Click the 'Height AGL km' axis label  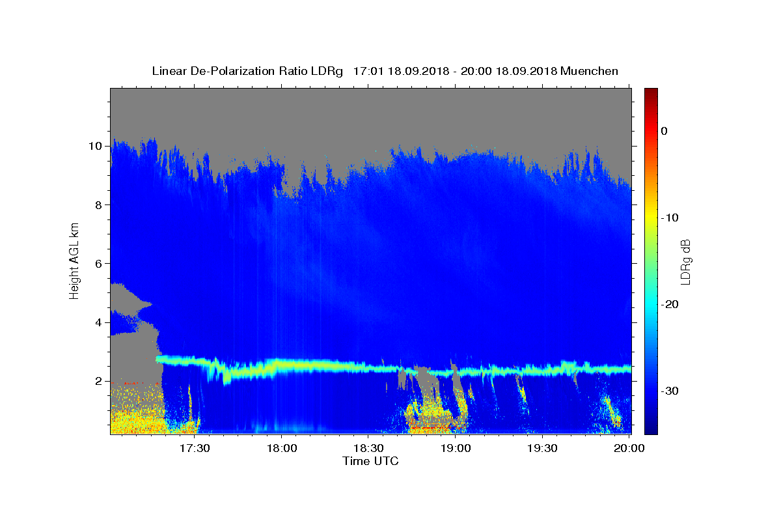point(75,260)
